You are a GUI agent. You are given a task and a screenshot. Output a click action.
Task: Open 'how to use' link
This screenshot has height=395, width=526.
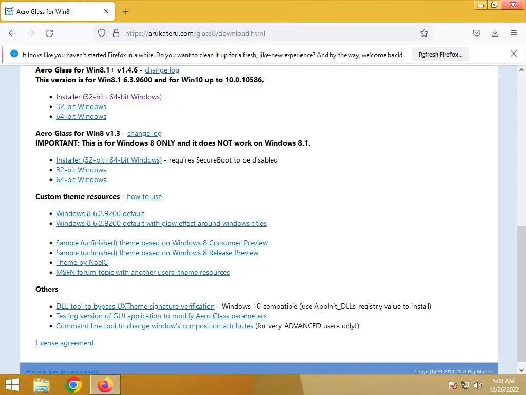coord(144,197)
